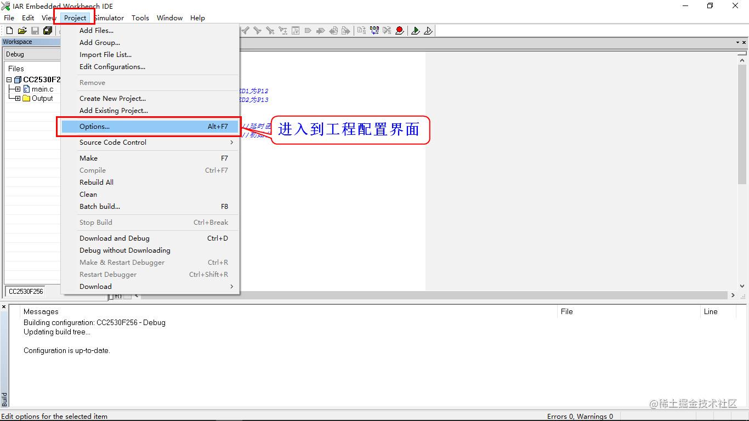Select Make from the Project menu
The height and width of the screenshot is (421, 749).
(x=150, y=158)
